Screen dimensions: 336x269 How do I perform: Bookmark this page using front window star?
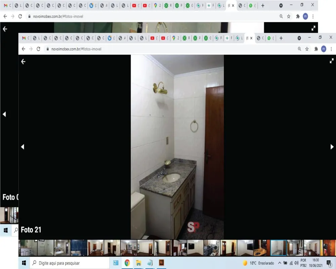[x=307, y=49]
